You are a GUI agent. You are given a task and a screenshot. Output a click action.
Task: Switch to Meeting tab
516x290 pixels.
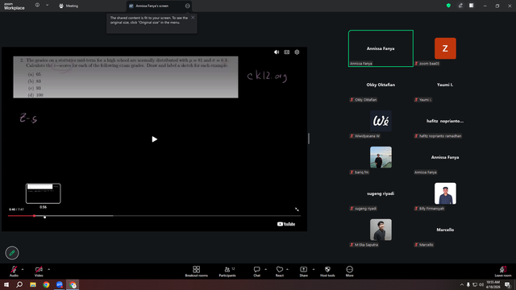point(69,6)
